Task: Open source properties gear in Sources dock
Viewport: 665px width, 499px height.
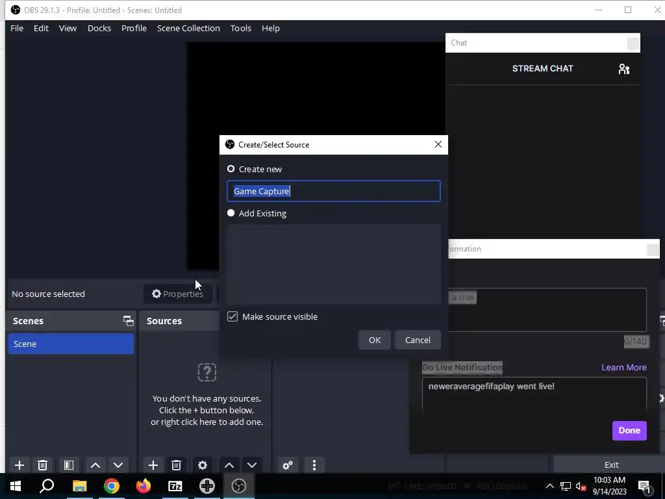Action: [203, 465]
